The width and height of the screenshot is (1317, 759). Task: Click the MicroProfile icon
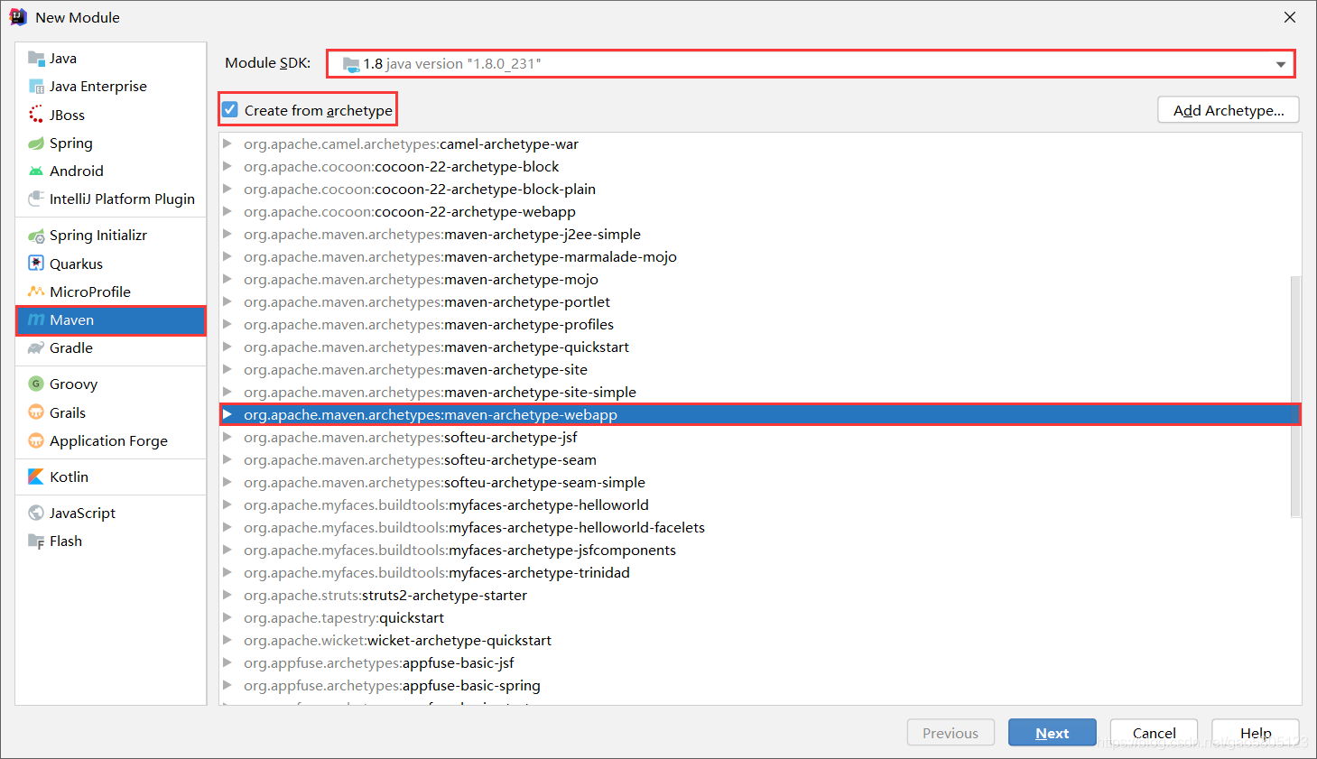click(x=36, y=292)
